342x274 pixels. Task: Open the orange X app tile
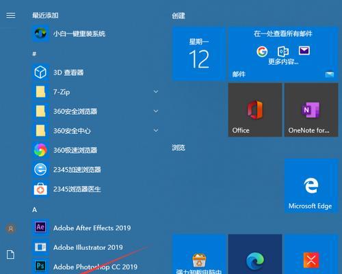311,254
